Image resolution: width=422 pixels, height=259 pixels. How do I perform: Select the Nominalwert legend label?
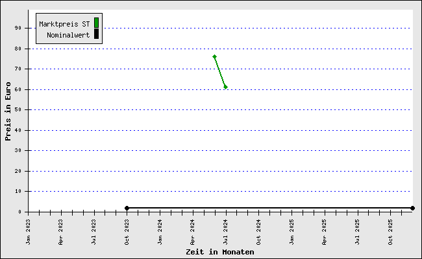click(68, 35)
